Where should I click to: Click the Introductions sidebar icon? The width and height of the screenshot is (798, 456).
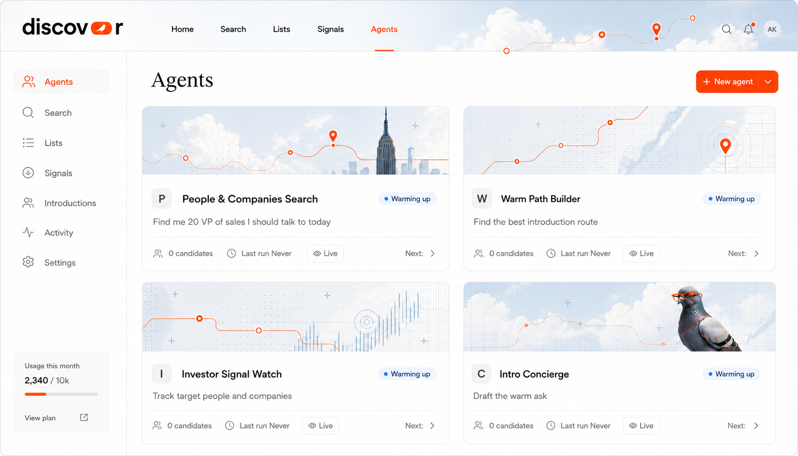pos(28,203)
